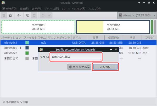Select the /dev/sdc2 block in disk map

click(x=113, y=27)
